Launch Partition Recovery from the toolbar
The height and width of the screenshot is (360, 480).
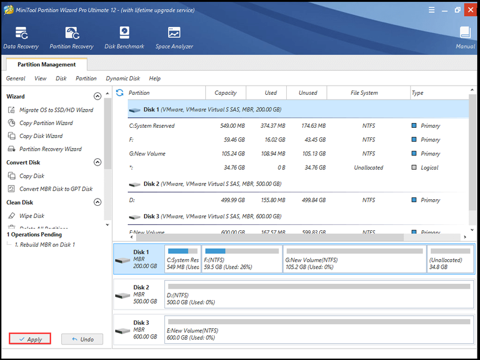click(71, 38)
